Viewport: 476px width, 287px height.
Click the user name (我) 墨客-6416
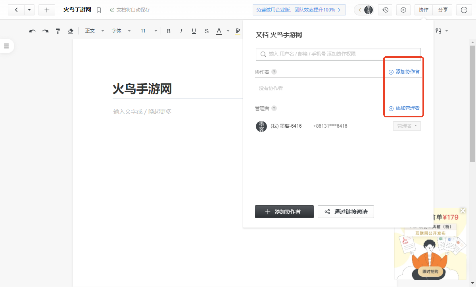(286, 126)
